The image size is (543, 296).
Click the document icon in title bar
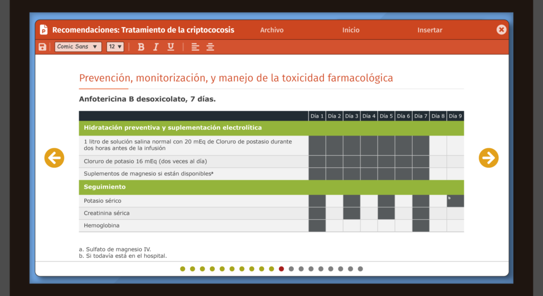point(43,30)
